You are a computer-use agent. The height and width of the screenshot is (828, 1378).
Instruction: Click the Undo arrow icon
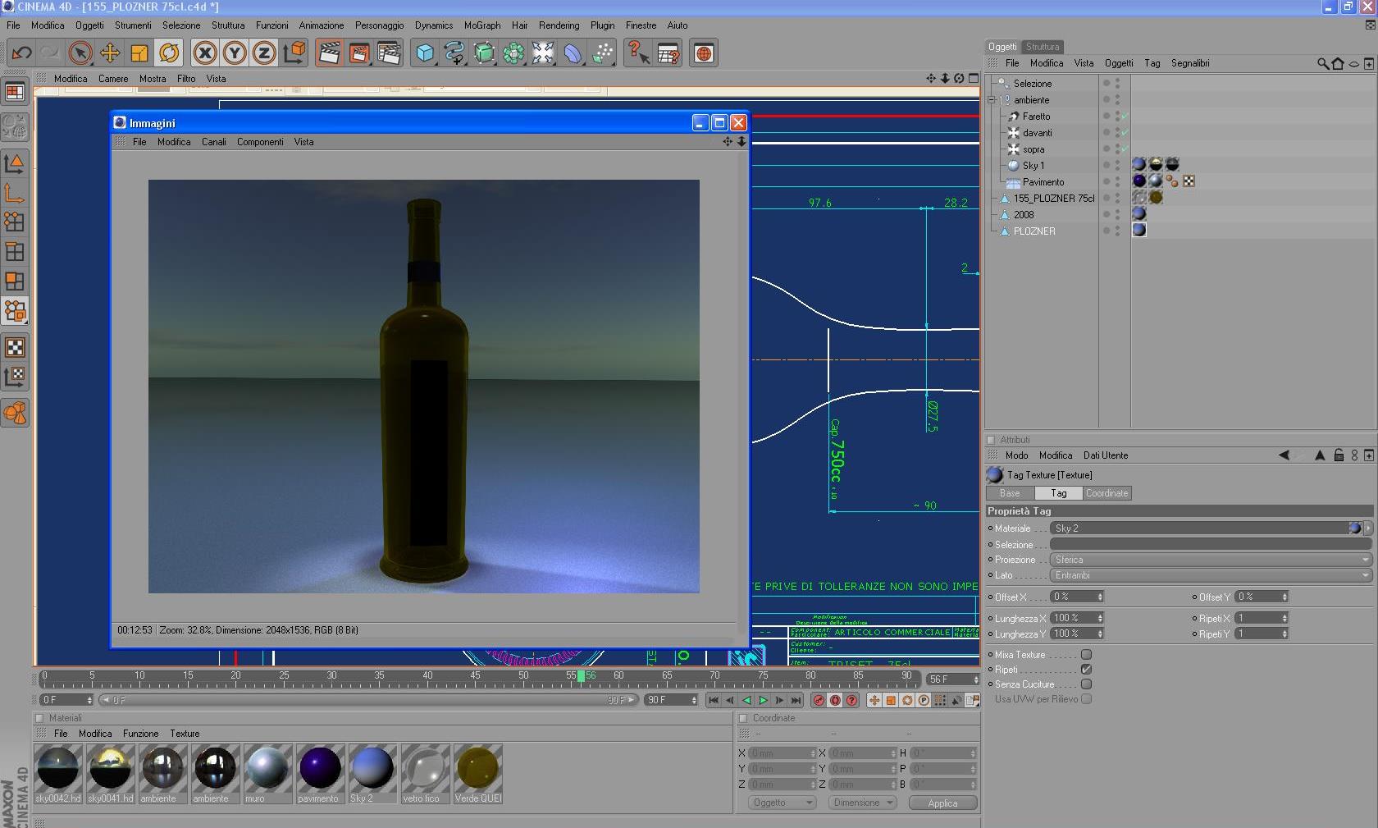tap(22, 53)
